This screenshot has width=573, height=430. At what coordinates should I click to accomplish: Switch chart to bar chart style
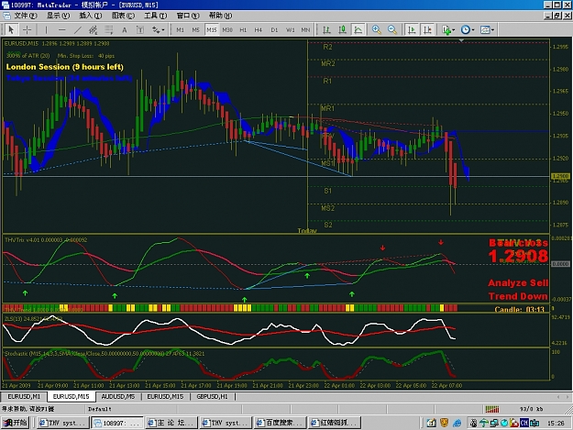(x=326, y=29)
